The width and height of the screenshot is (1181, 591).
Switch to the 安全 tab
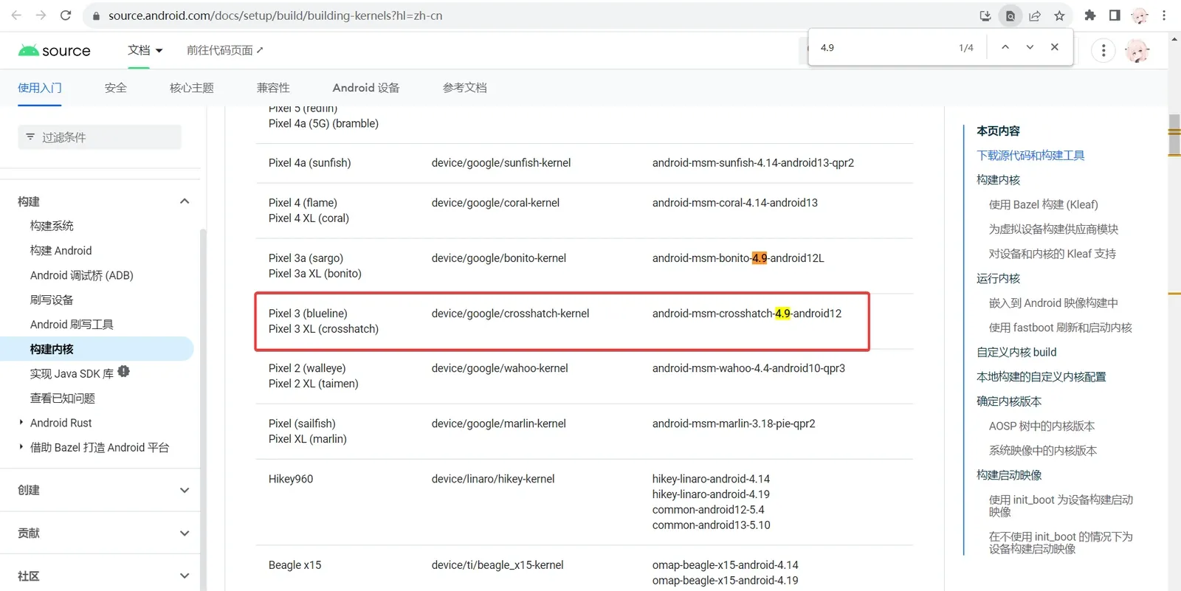(x=116, y=88)
